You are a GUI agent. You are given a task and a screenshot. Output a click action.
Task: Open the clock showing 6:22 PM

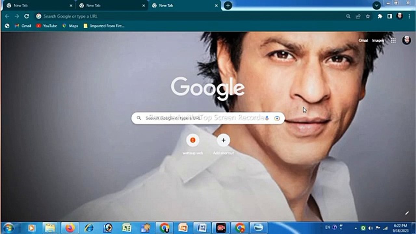[400, 228]
